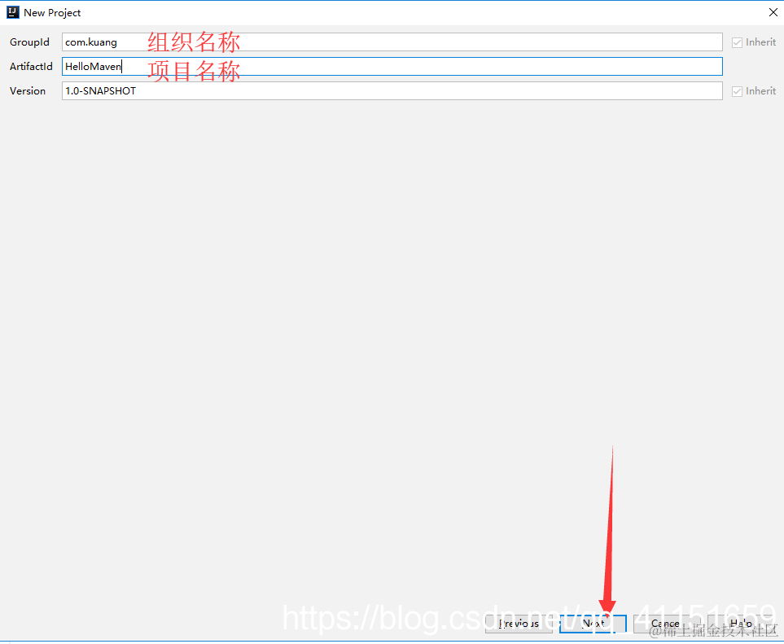This screenshot has height=644, width=784.
Task: Click the GroupId label text
Action: [x=29, y=42]
